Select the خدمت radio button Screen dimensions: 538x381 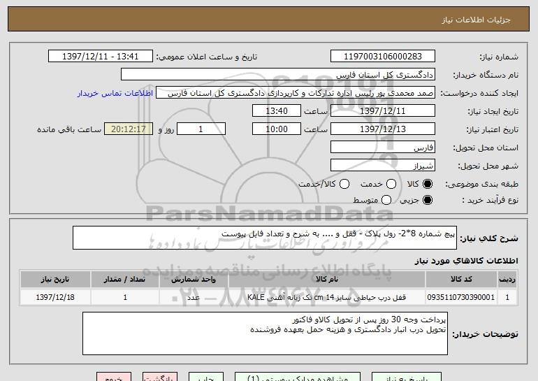391,184
